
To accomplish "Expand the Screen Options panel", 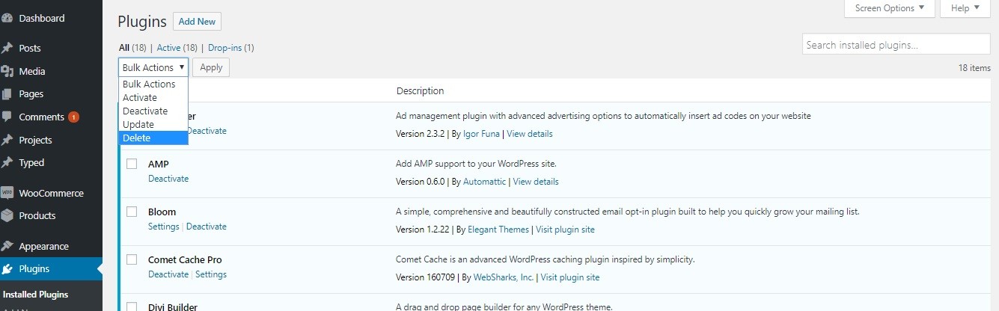I will [x=889, y=8].
